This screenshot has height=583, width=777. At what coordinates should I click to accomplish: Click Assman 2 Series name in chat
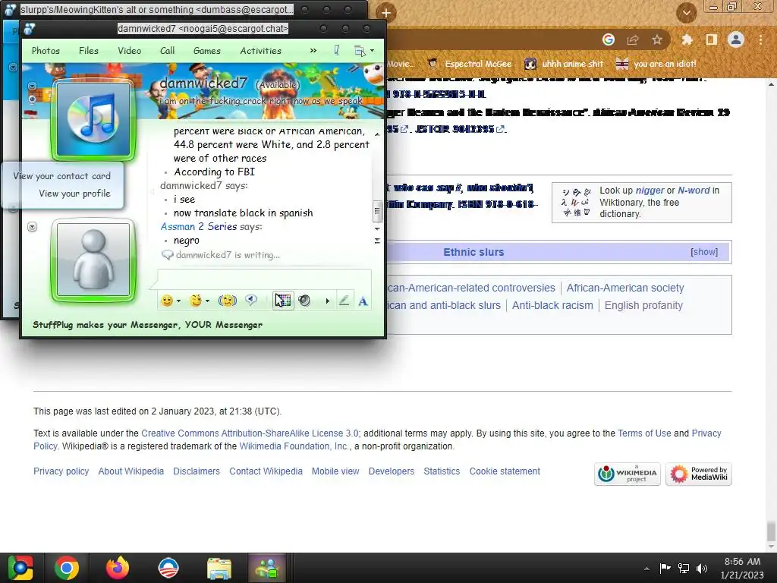click(x=199, y=226)
